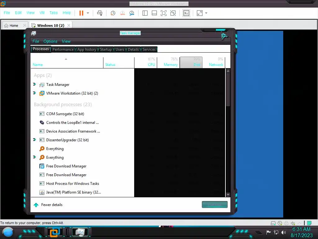Toggle the thumbnail bar layout icon
This screenshot has height=239, width=318.
coord(154,13)
